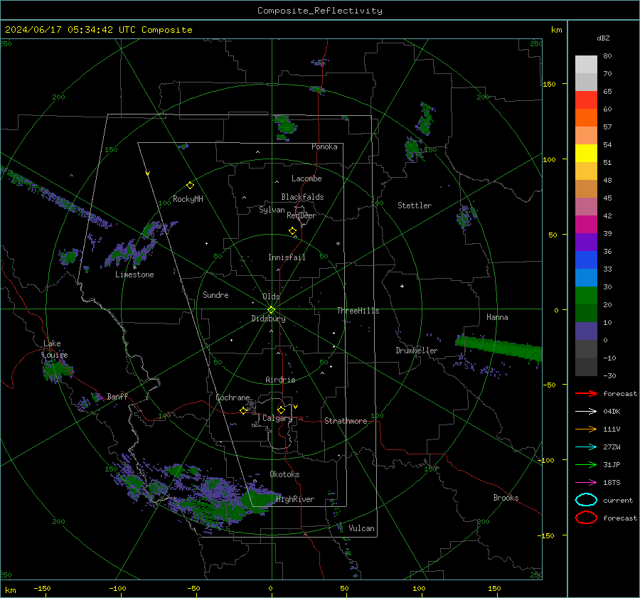Click the orange 111V arrow legend icon

click(x=586, y=429)
